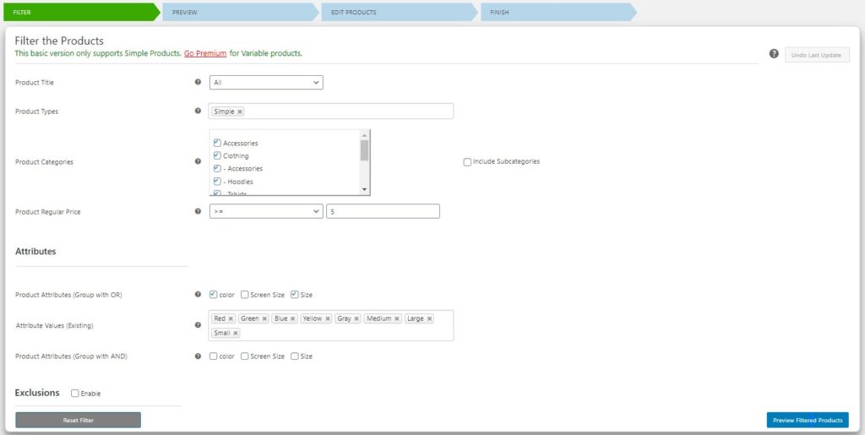Click the categories list scrollbar thumb
The image size is (865, 435).
364,150
